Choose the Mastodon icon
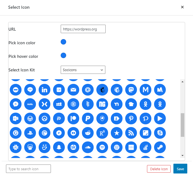The height and width of the screenshot is (177, 193). pos(131,90)
